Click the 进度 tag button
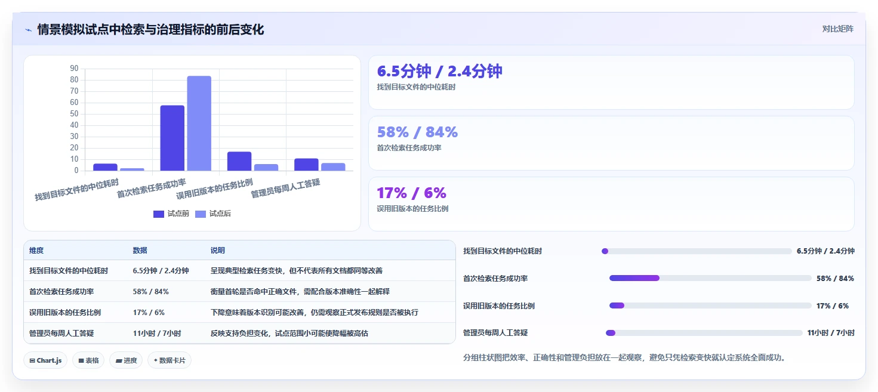 point(126,360)
